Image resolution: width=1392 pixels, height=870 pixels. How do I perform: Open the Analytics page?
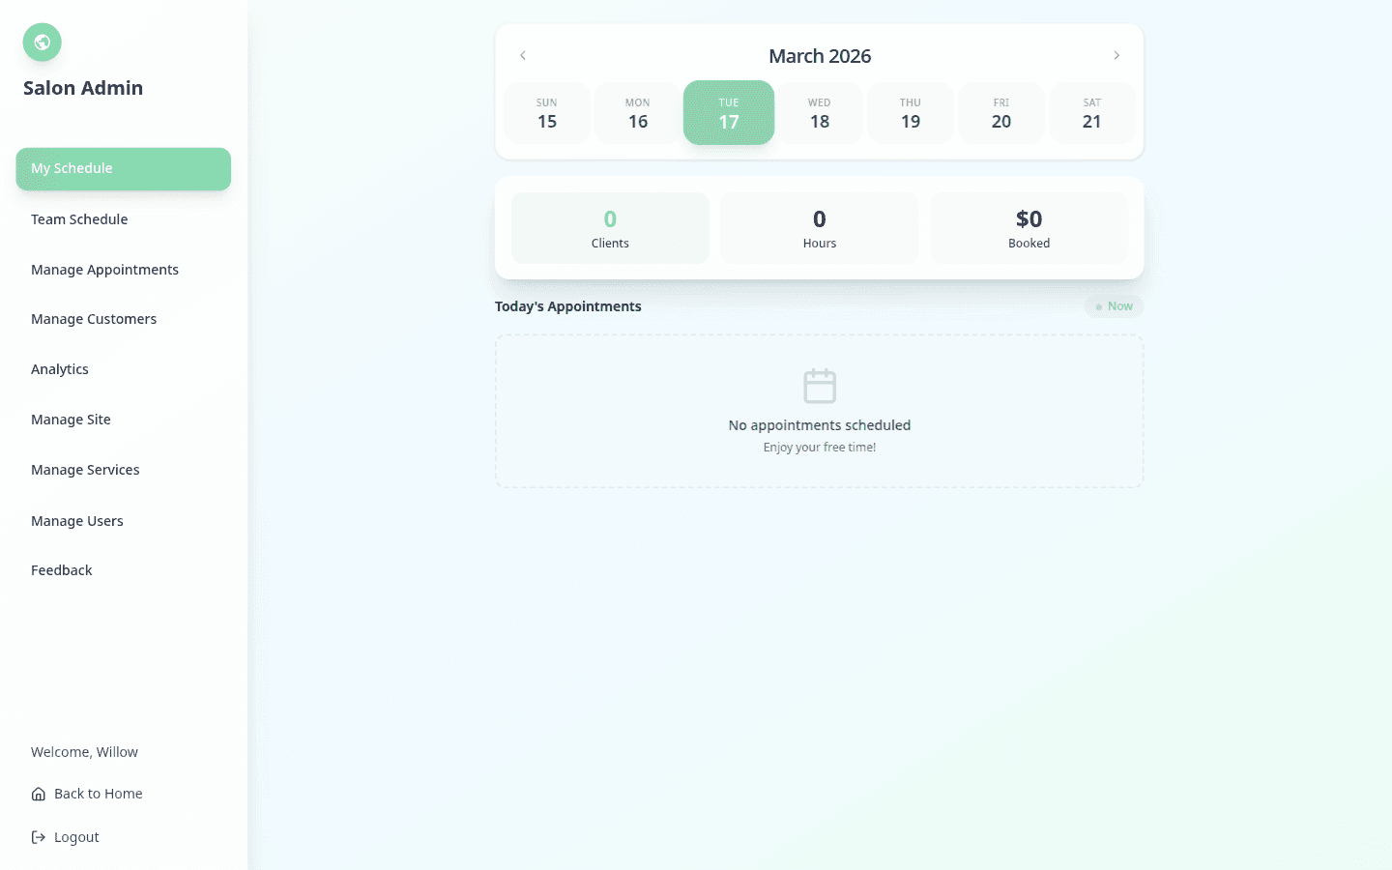click(x=60, y=368)
